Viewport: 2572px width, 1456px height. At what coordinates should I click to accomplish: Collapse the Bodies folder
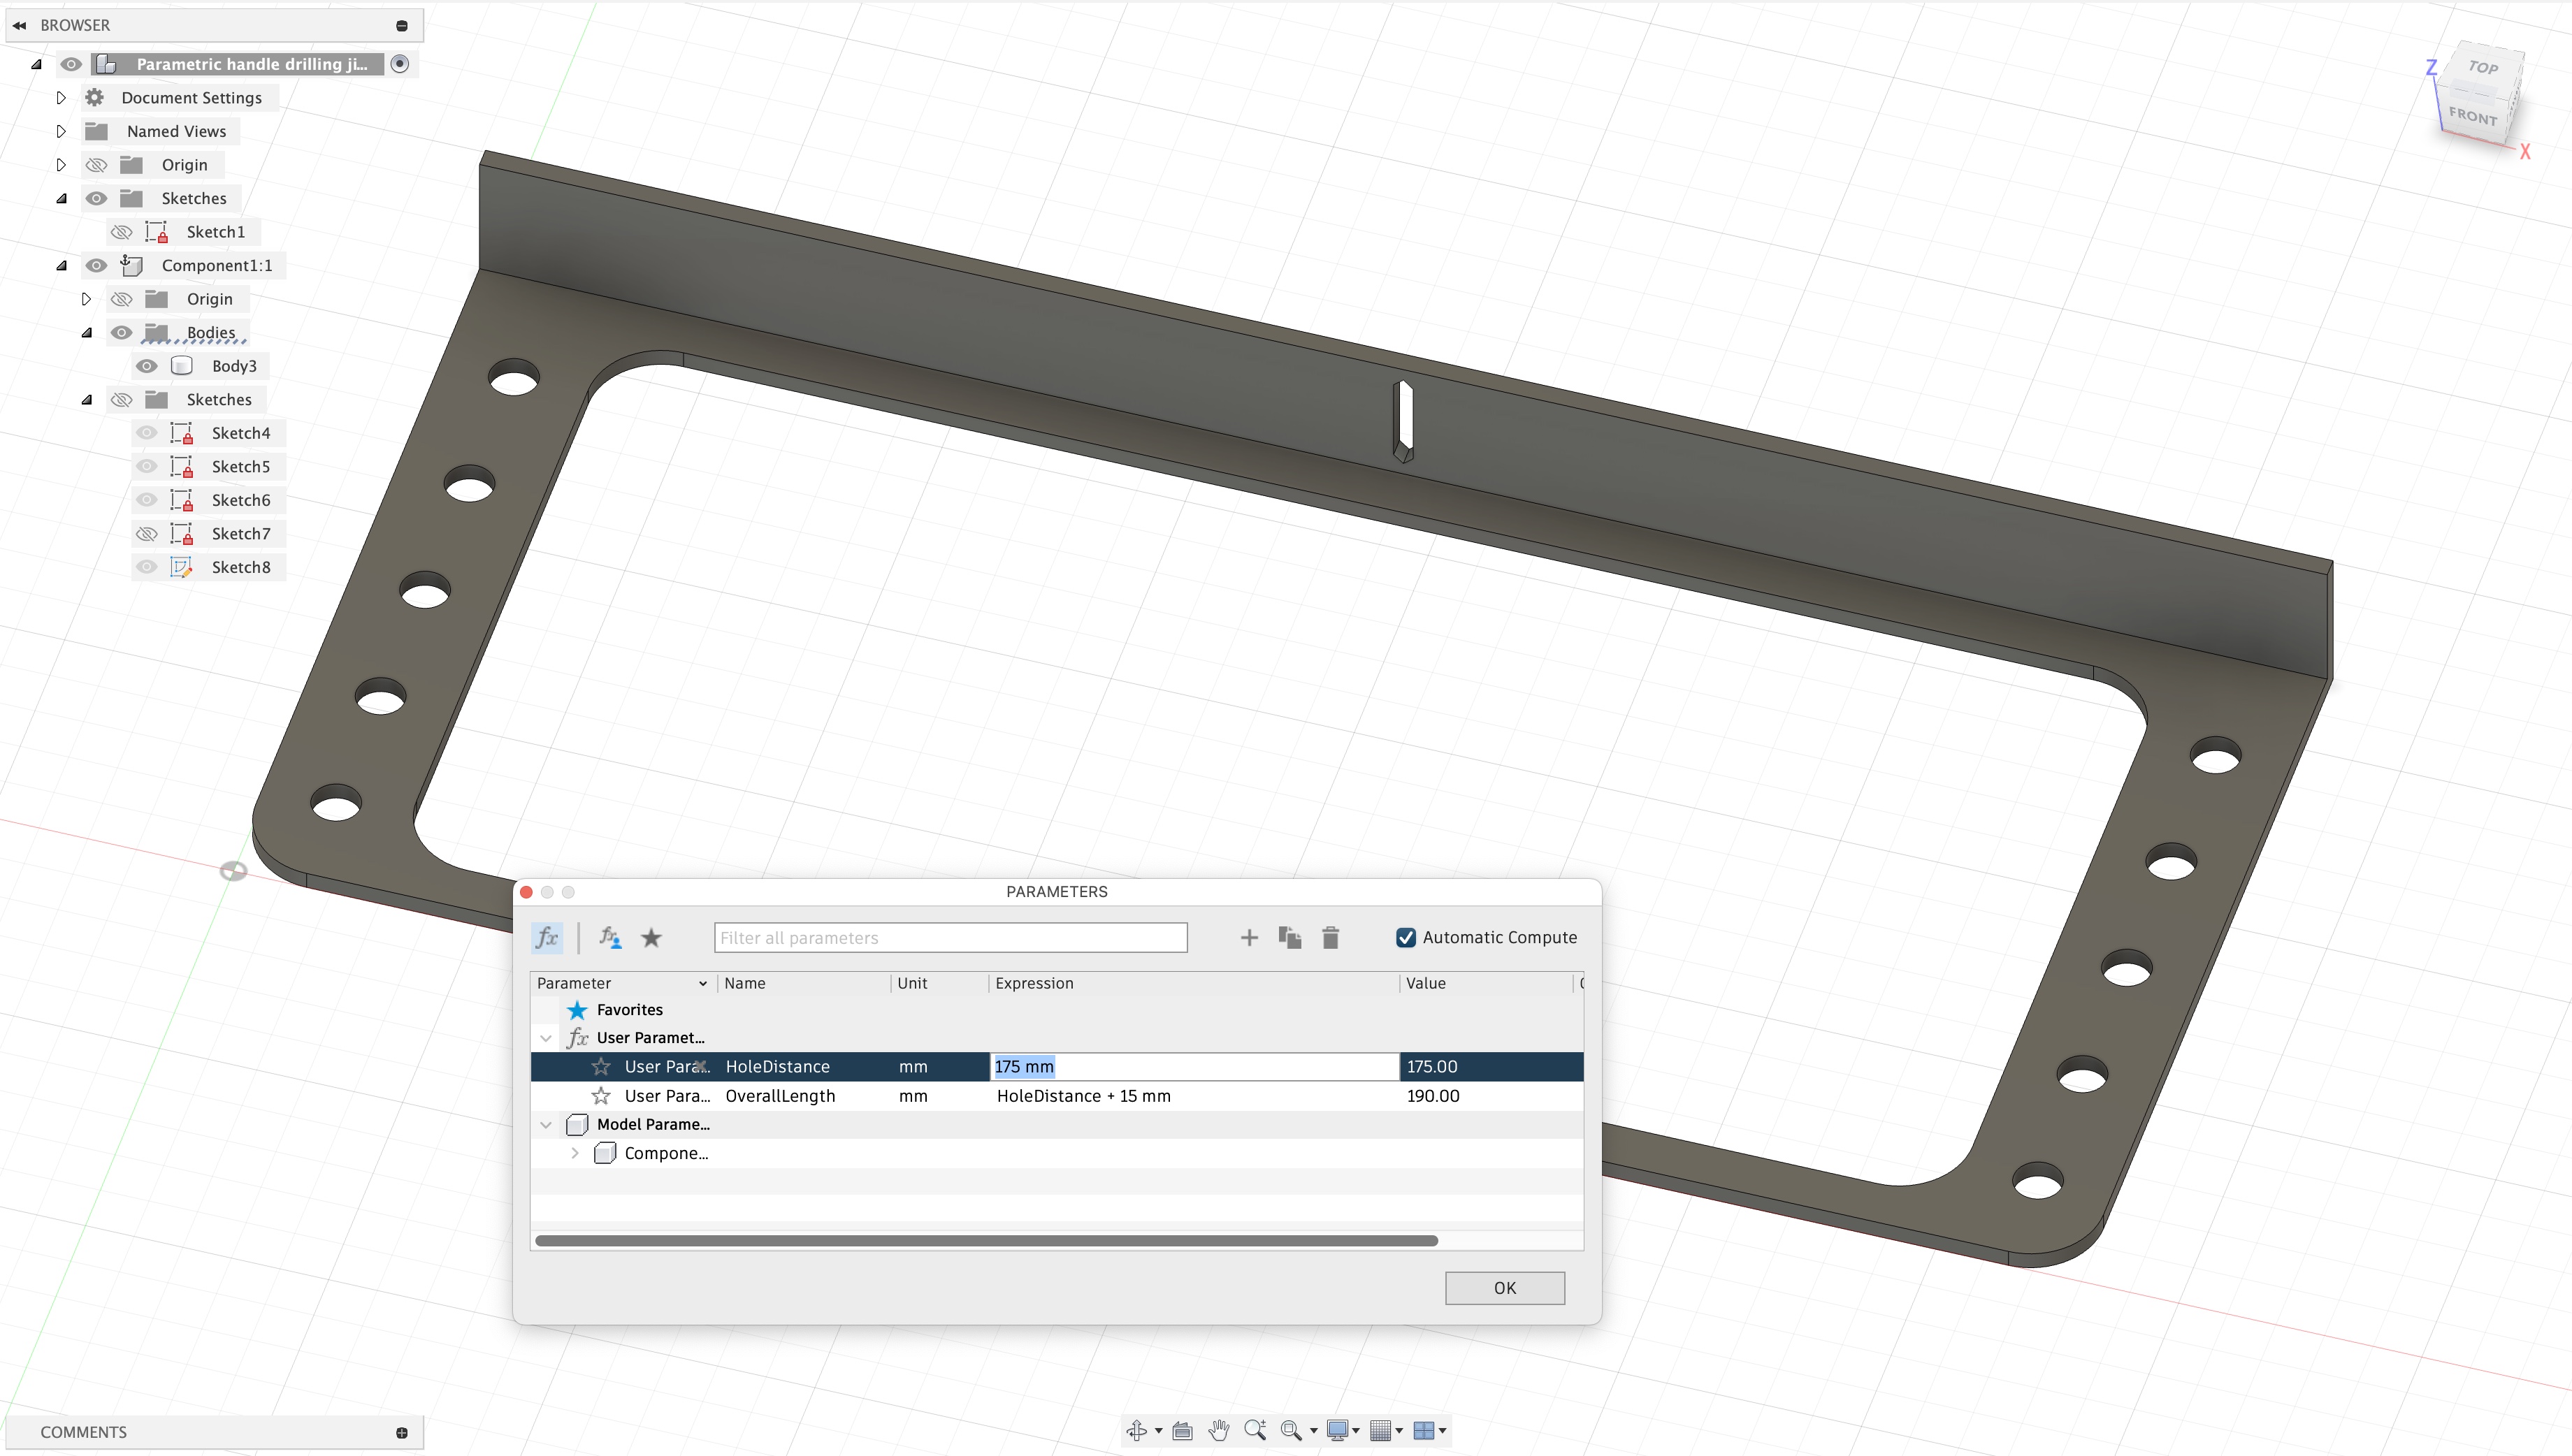click(87, 333)
